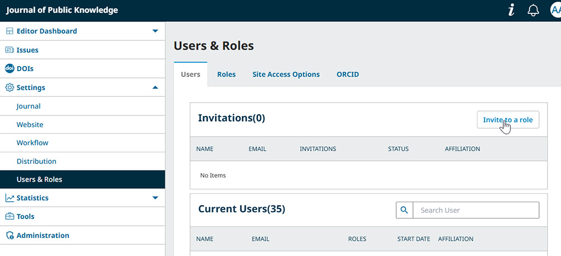The height and width of the screenshot is (256, 561).
Task: Open the AA user avatar menu
Action: click(x=555, y=10)
